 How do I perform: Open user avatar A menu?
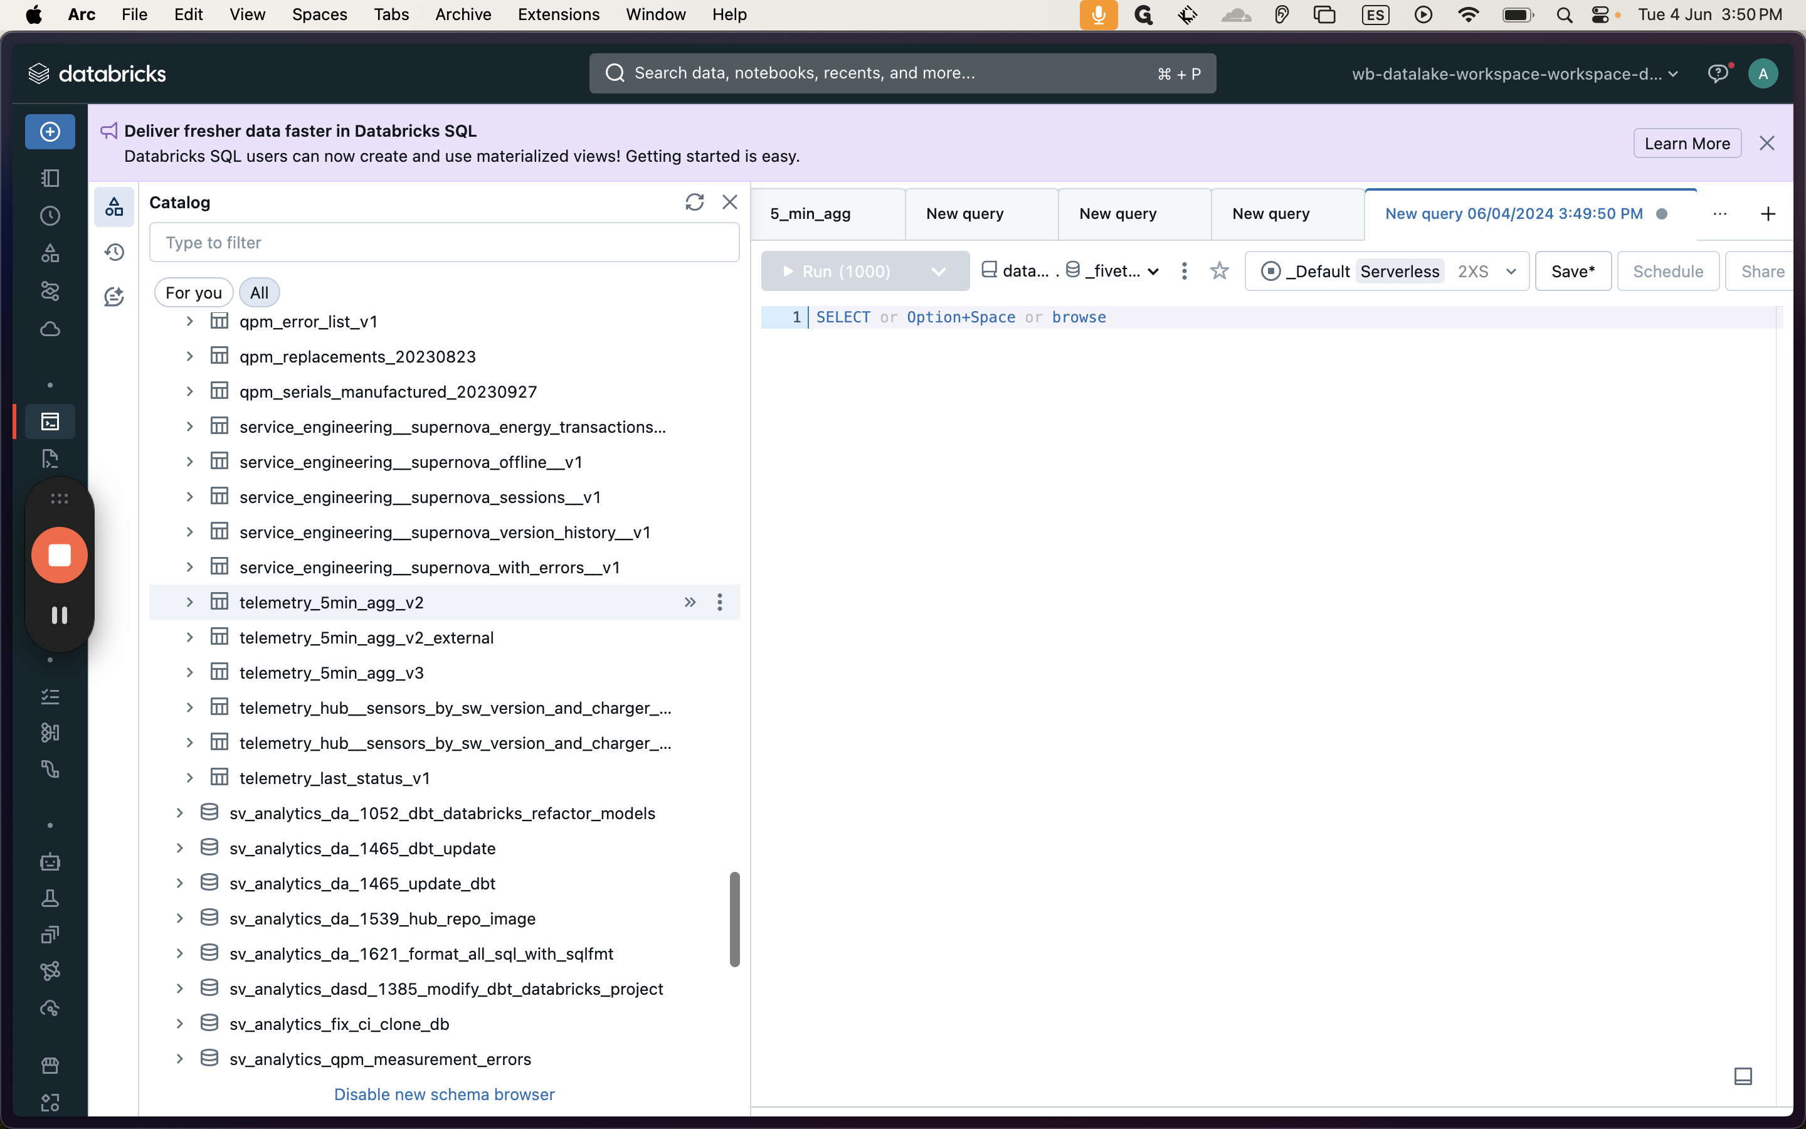[1763, 73]
